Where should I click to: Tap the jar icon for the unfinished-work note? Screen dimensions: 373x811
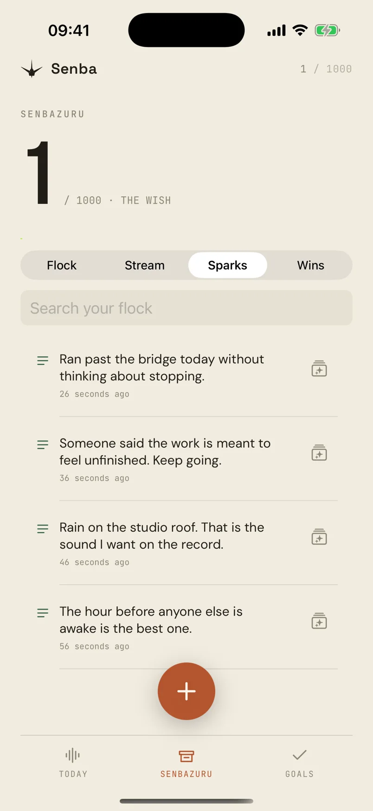pos(319,453)
